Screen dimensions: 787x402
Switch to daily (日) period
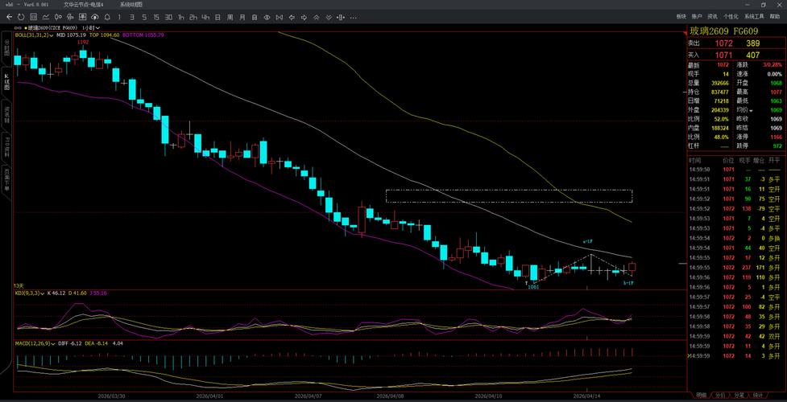pyautogui.click(x=217, y=17)
